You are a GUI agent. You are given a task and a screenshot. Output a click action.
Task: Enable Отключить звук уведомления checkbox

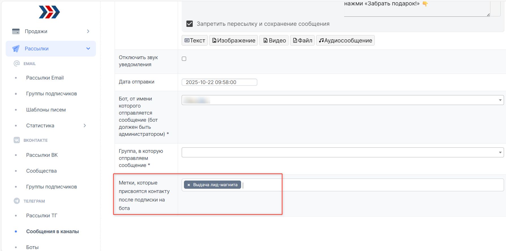184,59
